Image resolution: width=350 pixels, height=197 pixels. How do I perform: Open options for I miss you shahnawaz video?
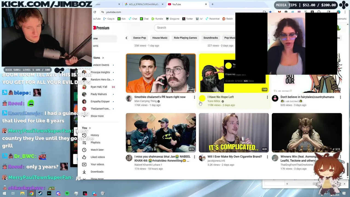(194, 157)
